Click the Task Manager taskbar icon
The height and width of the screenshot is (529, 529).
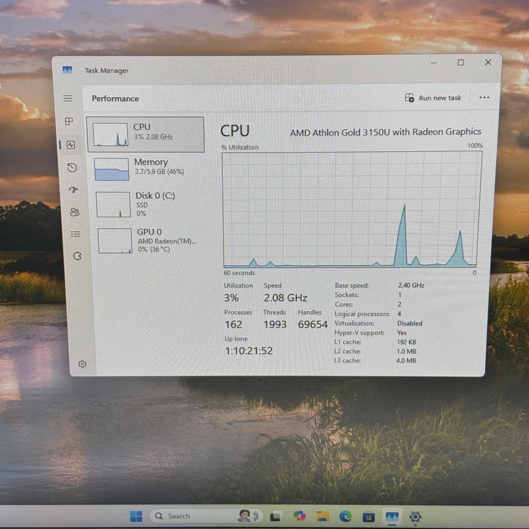pyautogui.click(x=392, y=517)
